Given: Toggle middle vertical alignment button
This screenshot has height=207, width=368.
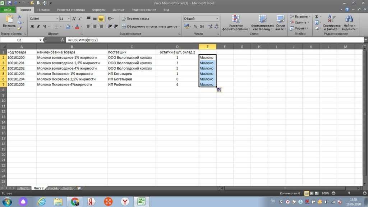Looking at the screenshot, I should [x=95, y=19].
